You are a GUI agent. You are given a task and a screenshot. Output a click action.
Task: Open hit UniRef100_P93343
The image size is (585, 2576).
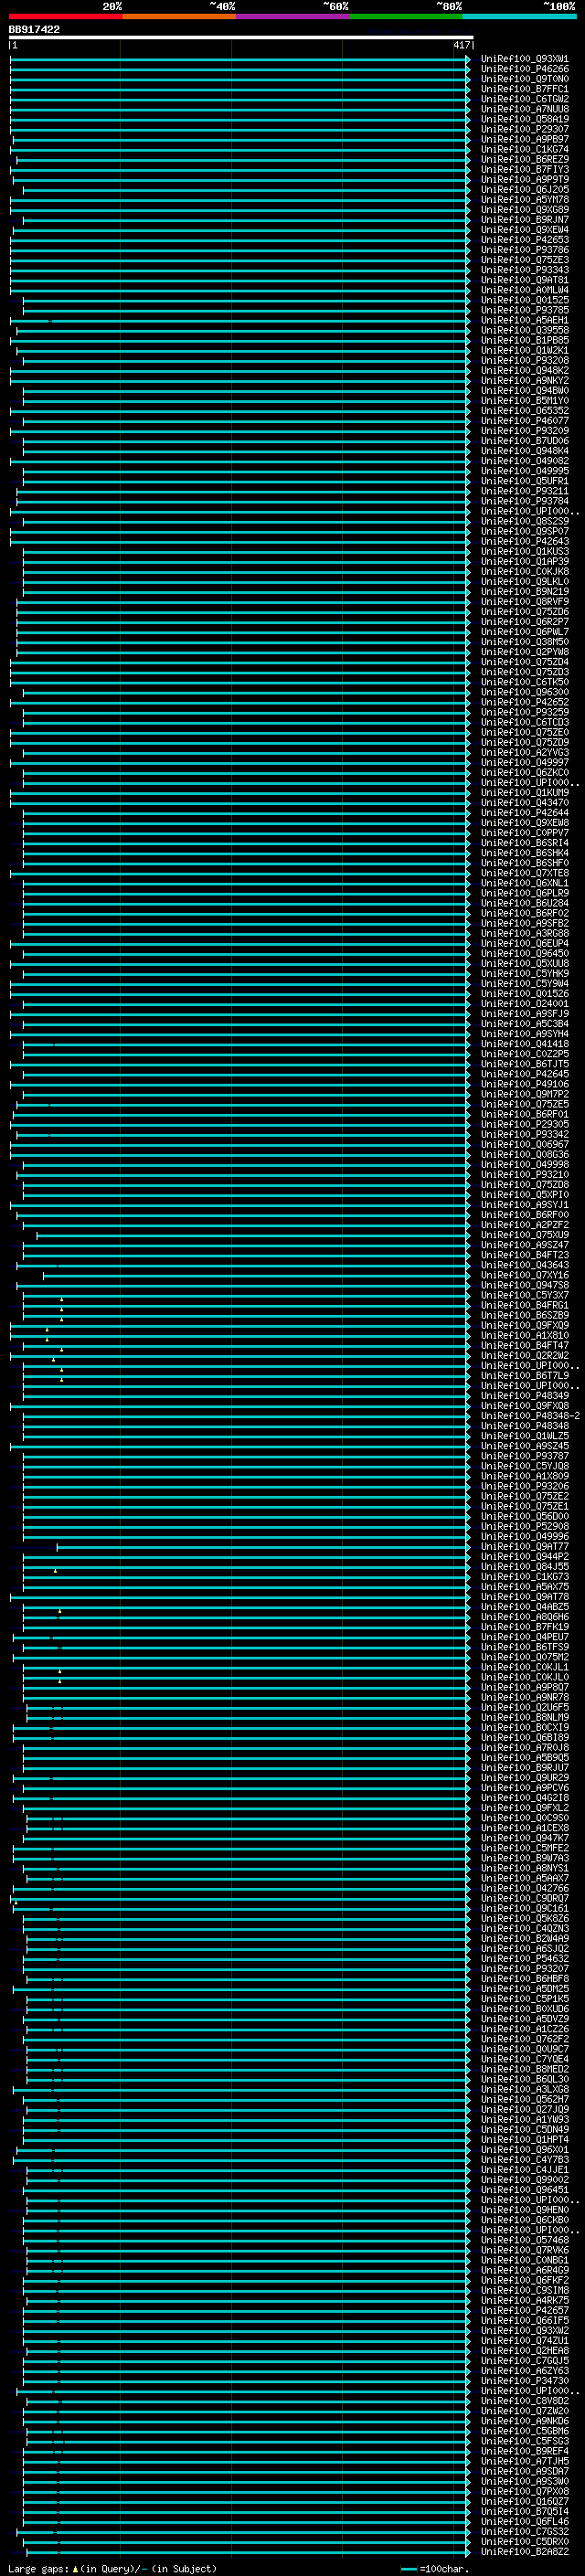click(x=525, y=270)
